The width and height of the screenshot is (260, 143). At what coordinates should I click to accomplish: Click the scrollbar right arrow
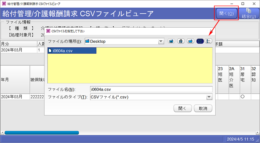coord(257,133)
